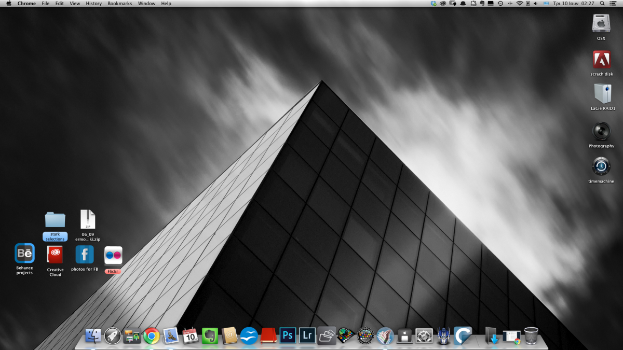Open the blue arrow-C app icon in dock
The image size is (623, 350).
(463, 336)
